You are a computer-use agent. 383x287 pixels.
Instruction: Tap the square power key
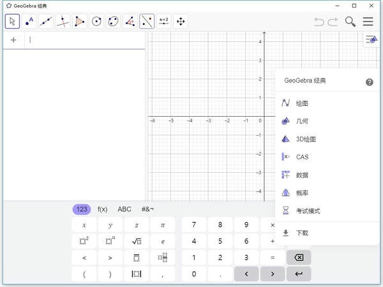(x=84, y=241)
